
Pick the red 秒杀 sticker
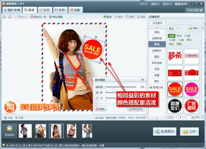175,56
